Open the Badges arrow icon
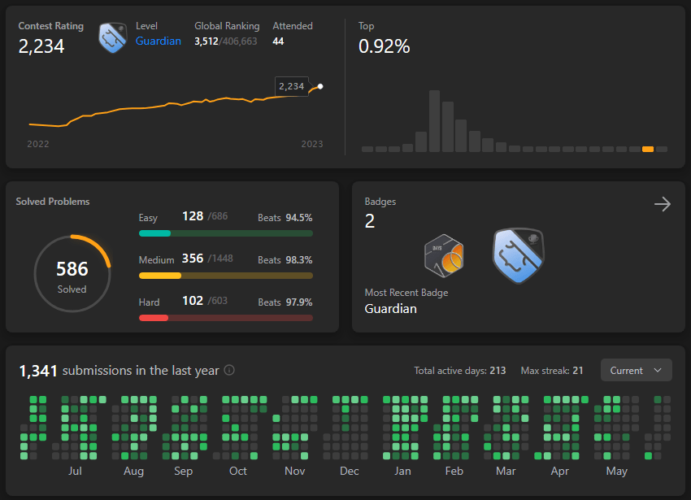 tap(663, 204)
